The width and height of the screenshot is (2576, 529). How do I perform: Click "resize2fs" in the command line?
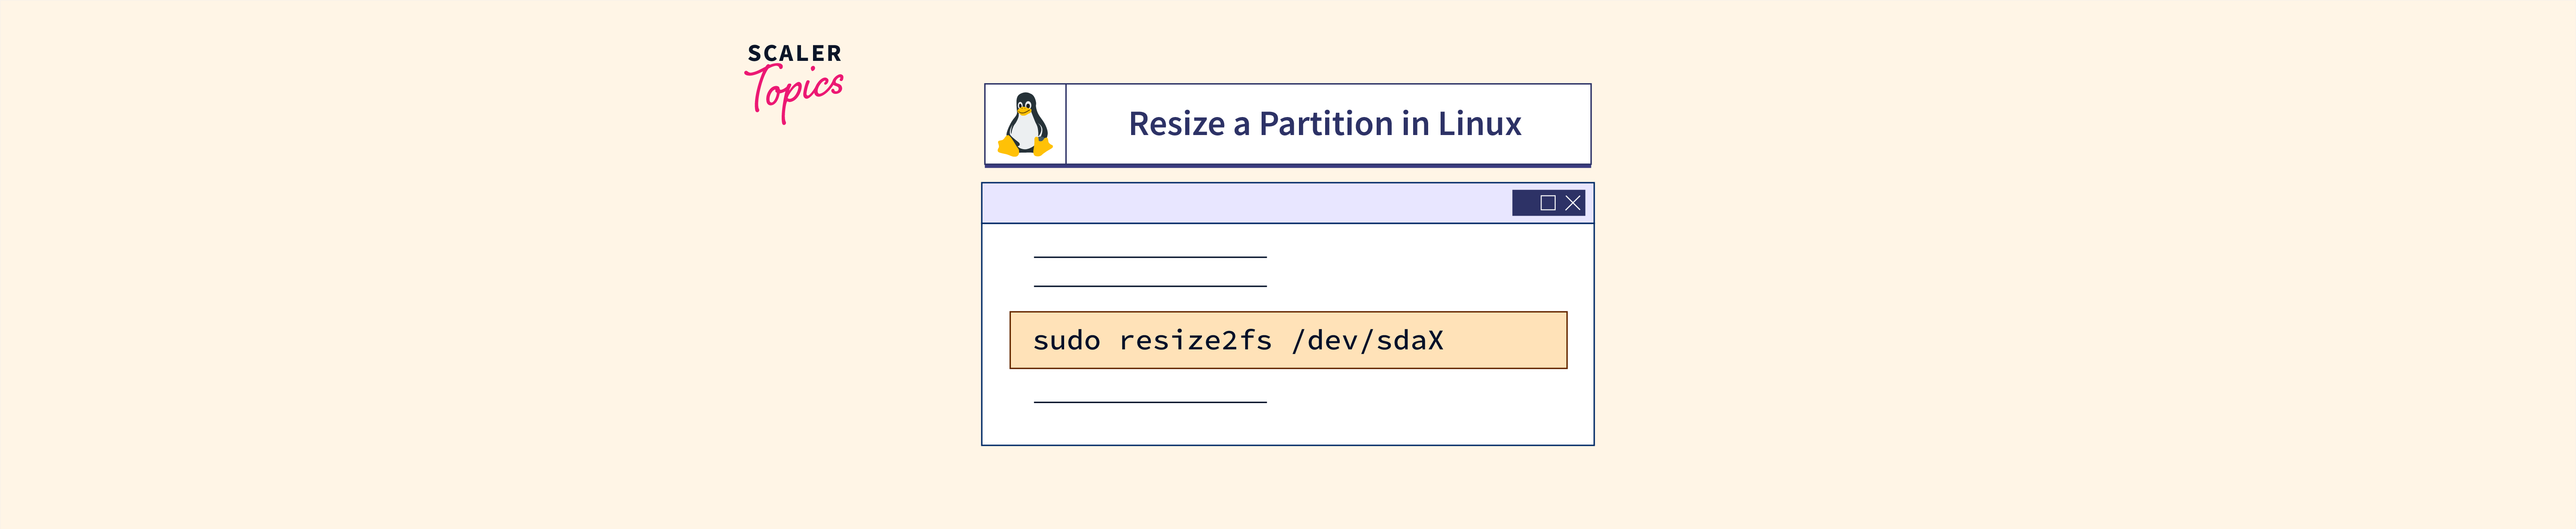(x=1195, y=341)
